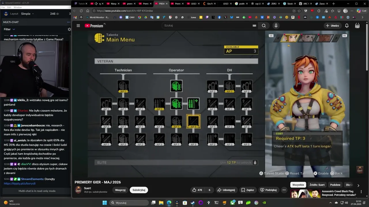Click the Windows taskbar Wyszukaj search box
Image resolution: width=369 pixels, height=207 pixels.
pyautogui.click(x=129, y=203)
